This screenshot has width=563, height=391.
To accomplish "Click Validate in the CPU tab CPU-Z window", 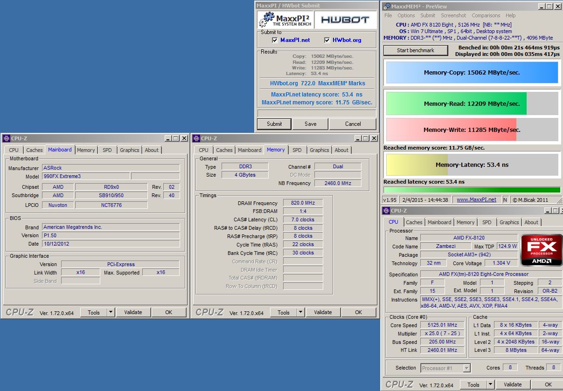I will coord(513,384).
